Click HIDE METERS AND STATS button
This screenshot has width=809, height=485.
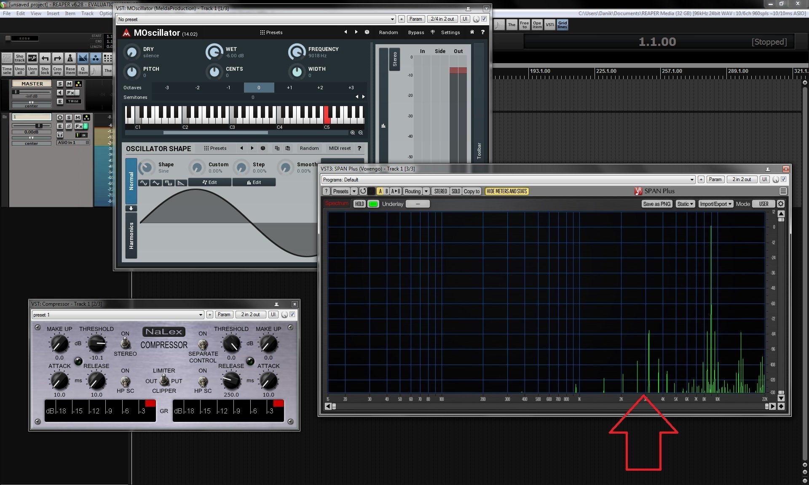click(506, 191)
